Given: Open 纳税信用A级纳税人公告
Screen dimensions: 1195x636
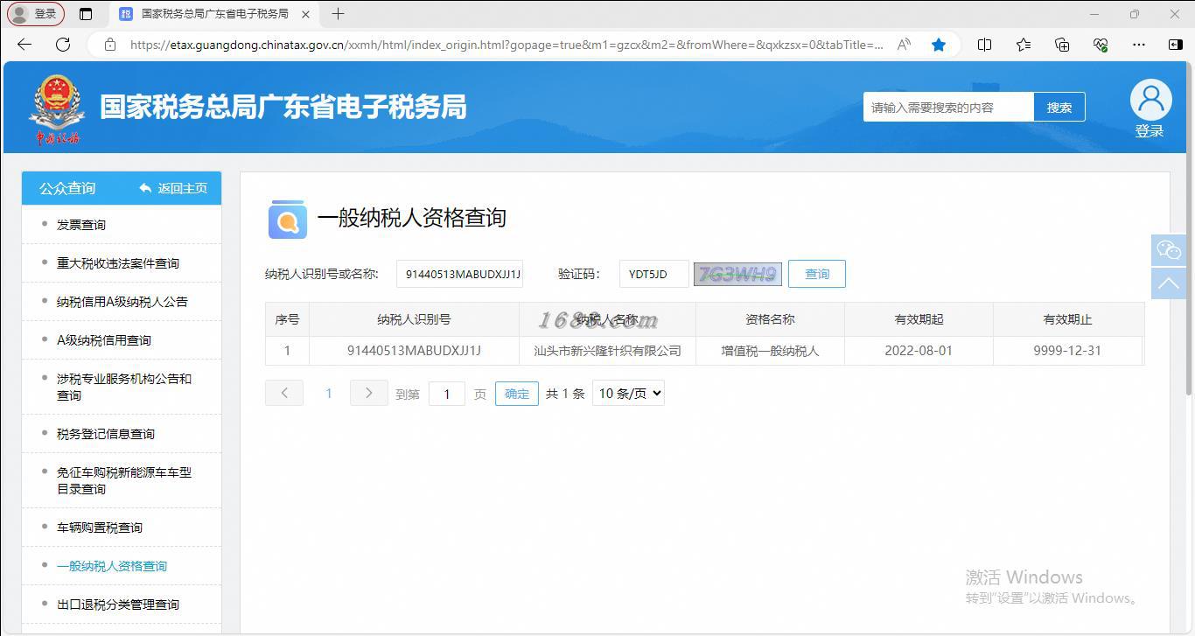Looking at the screenshot, I should point(122,302).
